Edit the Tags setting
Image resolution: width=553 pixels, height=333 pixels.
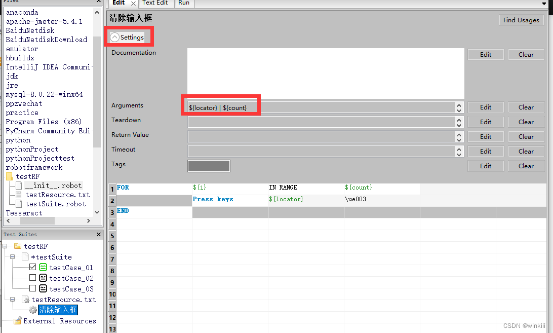486,166
